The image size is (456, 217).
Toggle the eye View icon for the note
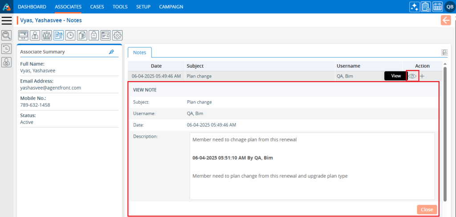pyautogui.click(x=412, y=76)
